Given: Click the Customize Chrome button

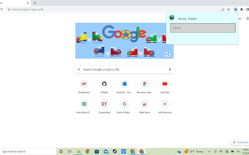Looking at the screenshot, I should (x=240, y=142).
